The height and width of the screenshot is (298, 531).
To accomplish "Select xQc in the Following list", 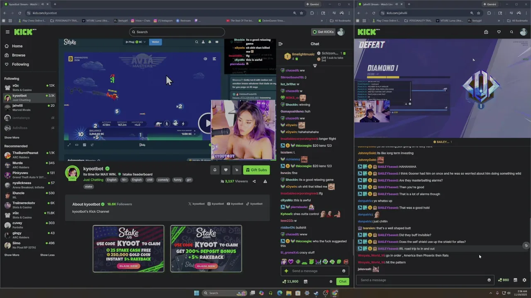I will (29, 87).
